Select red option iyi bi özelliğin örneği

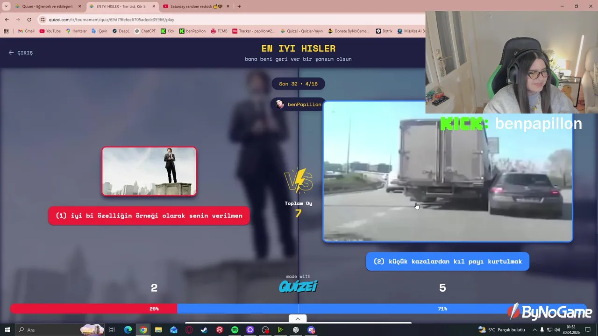pyautogui.click(x=149, y=216)
